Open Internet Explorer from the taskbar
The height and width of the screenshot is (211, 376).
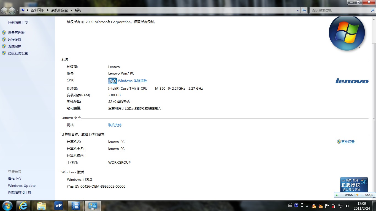pyautogui.click(x=23, y=205)
